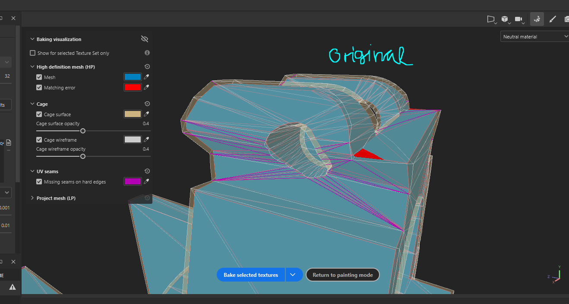Open the Neutral material dropdown
The width and height of the screenshot is (569, 304).
click(x=534, y=37)
